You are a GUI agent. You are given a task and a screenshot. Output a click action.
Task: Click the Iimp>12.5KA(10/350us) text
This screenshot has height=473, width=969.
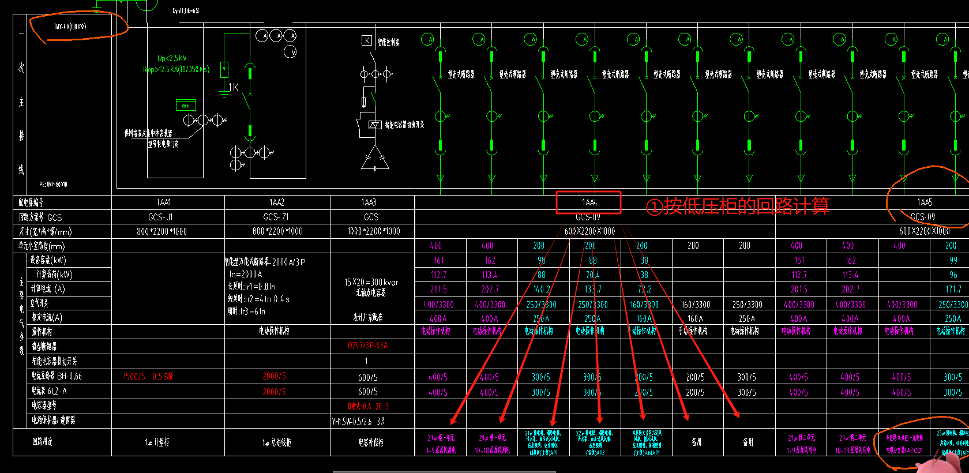pos(176,69)
